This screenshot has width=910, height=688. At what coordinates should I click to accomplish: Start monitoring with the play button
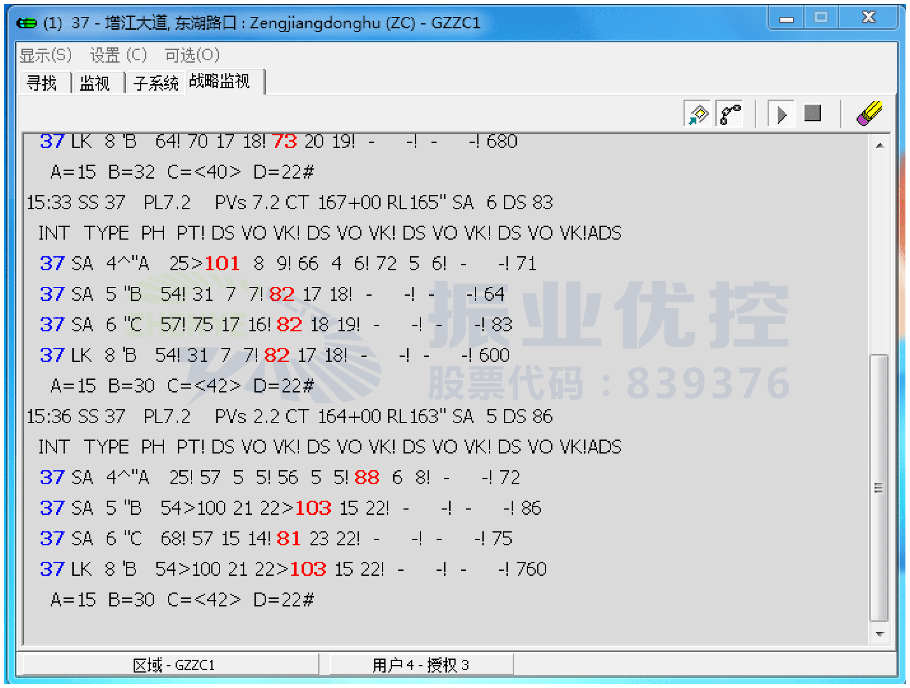(x=782, y=114)
